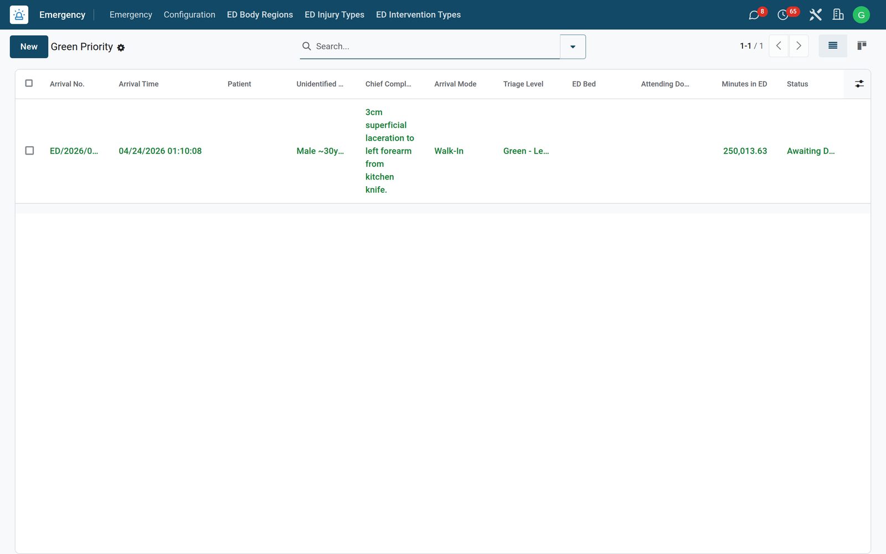The height and width of the screenshot is (554, 886).
Task: Open the user avatar menu
Action: pyautogui.click(x=861, y=15)
